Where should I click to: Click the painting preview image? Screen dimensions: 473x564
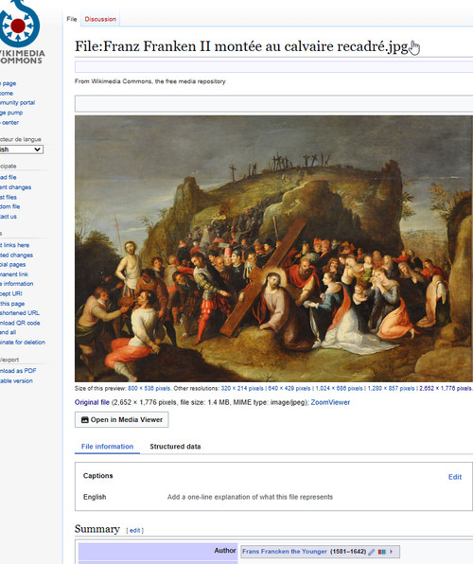tap(273, 249)
